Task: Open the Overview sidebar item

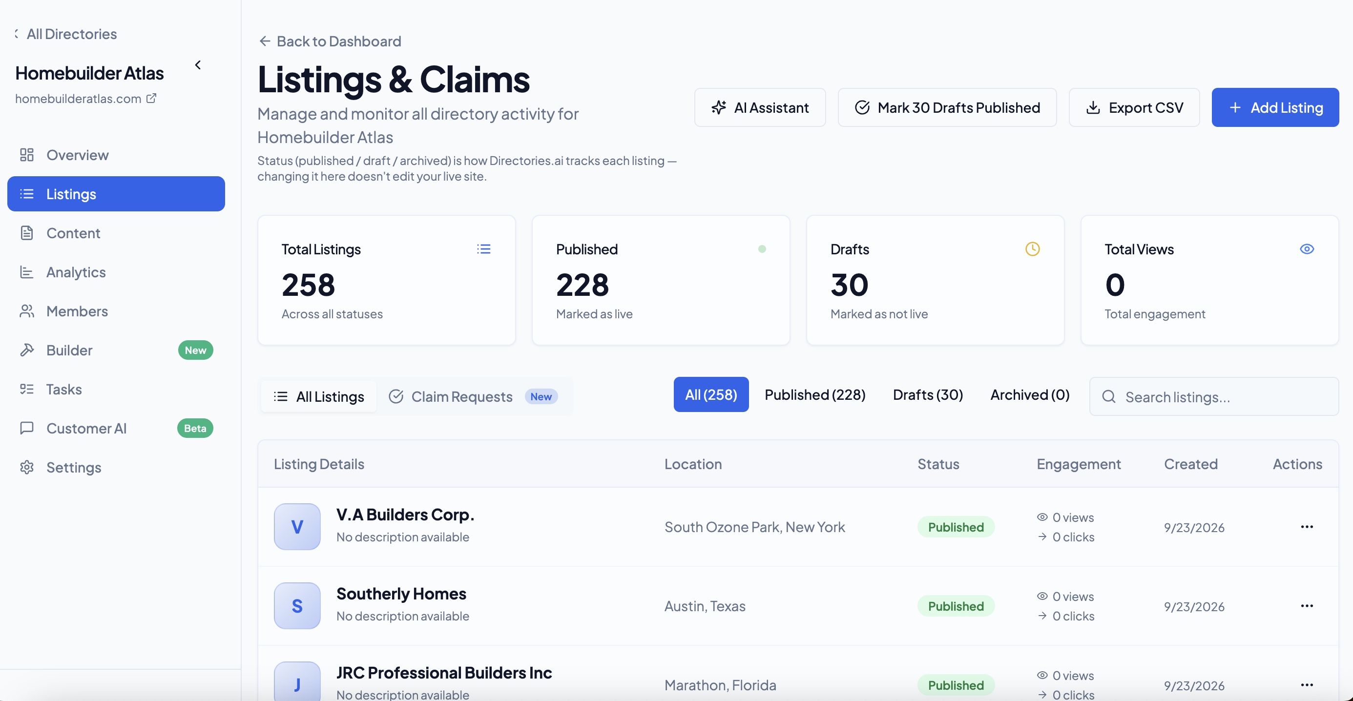Action: (116, 155)
